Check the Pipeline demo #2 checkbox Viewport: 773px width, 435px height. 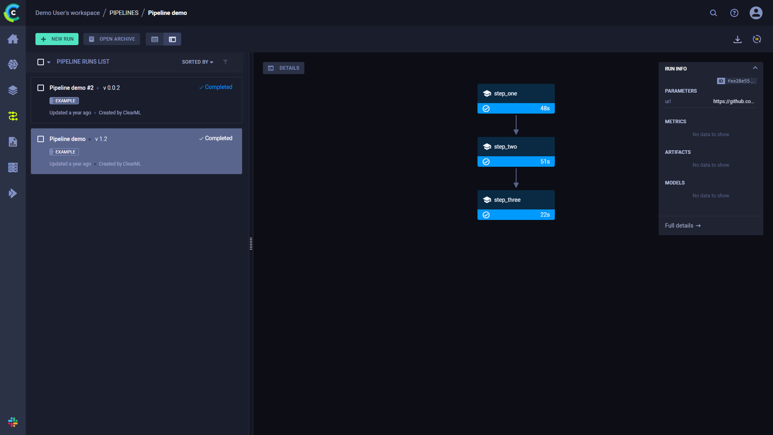(41, 88)
